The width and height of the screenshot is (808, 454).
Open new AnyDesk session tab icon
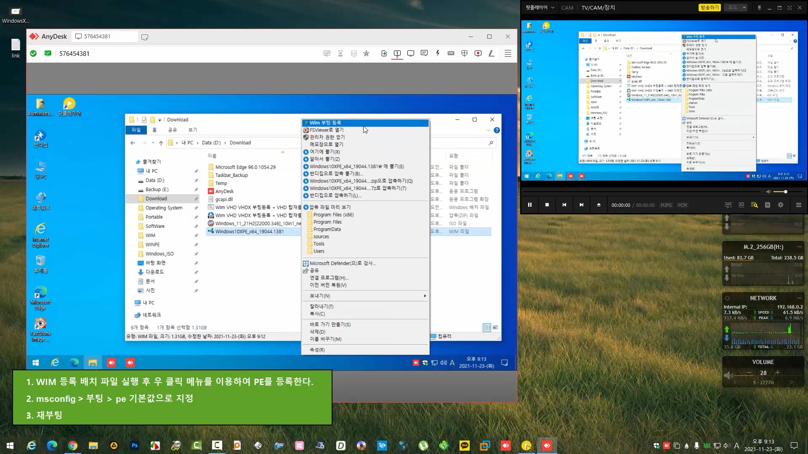click(145, 37)
